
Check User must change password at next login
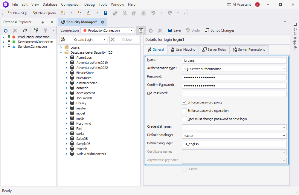tap(185, 118)
